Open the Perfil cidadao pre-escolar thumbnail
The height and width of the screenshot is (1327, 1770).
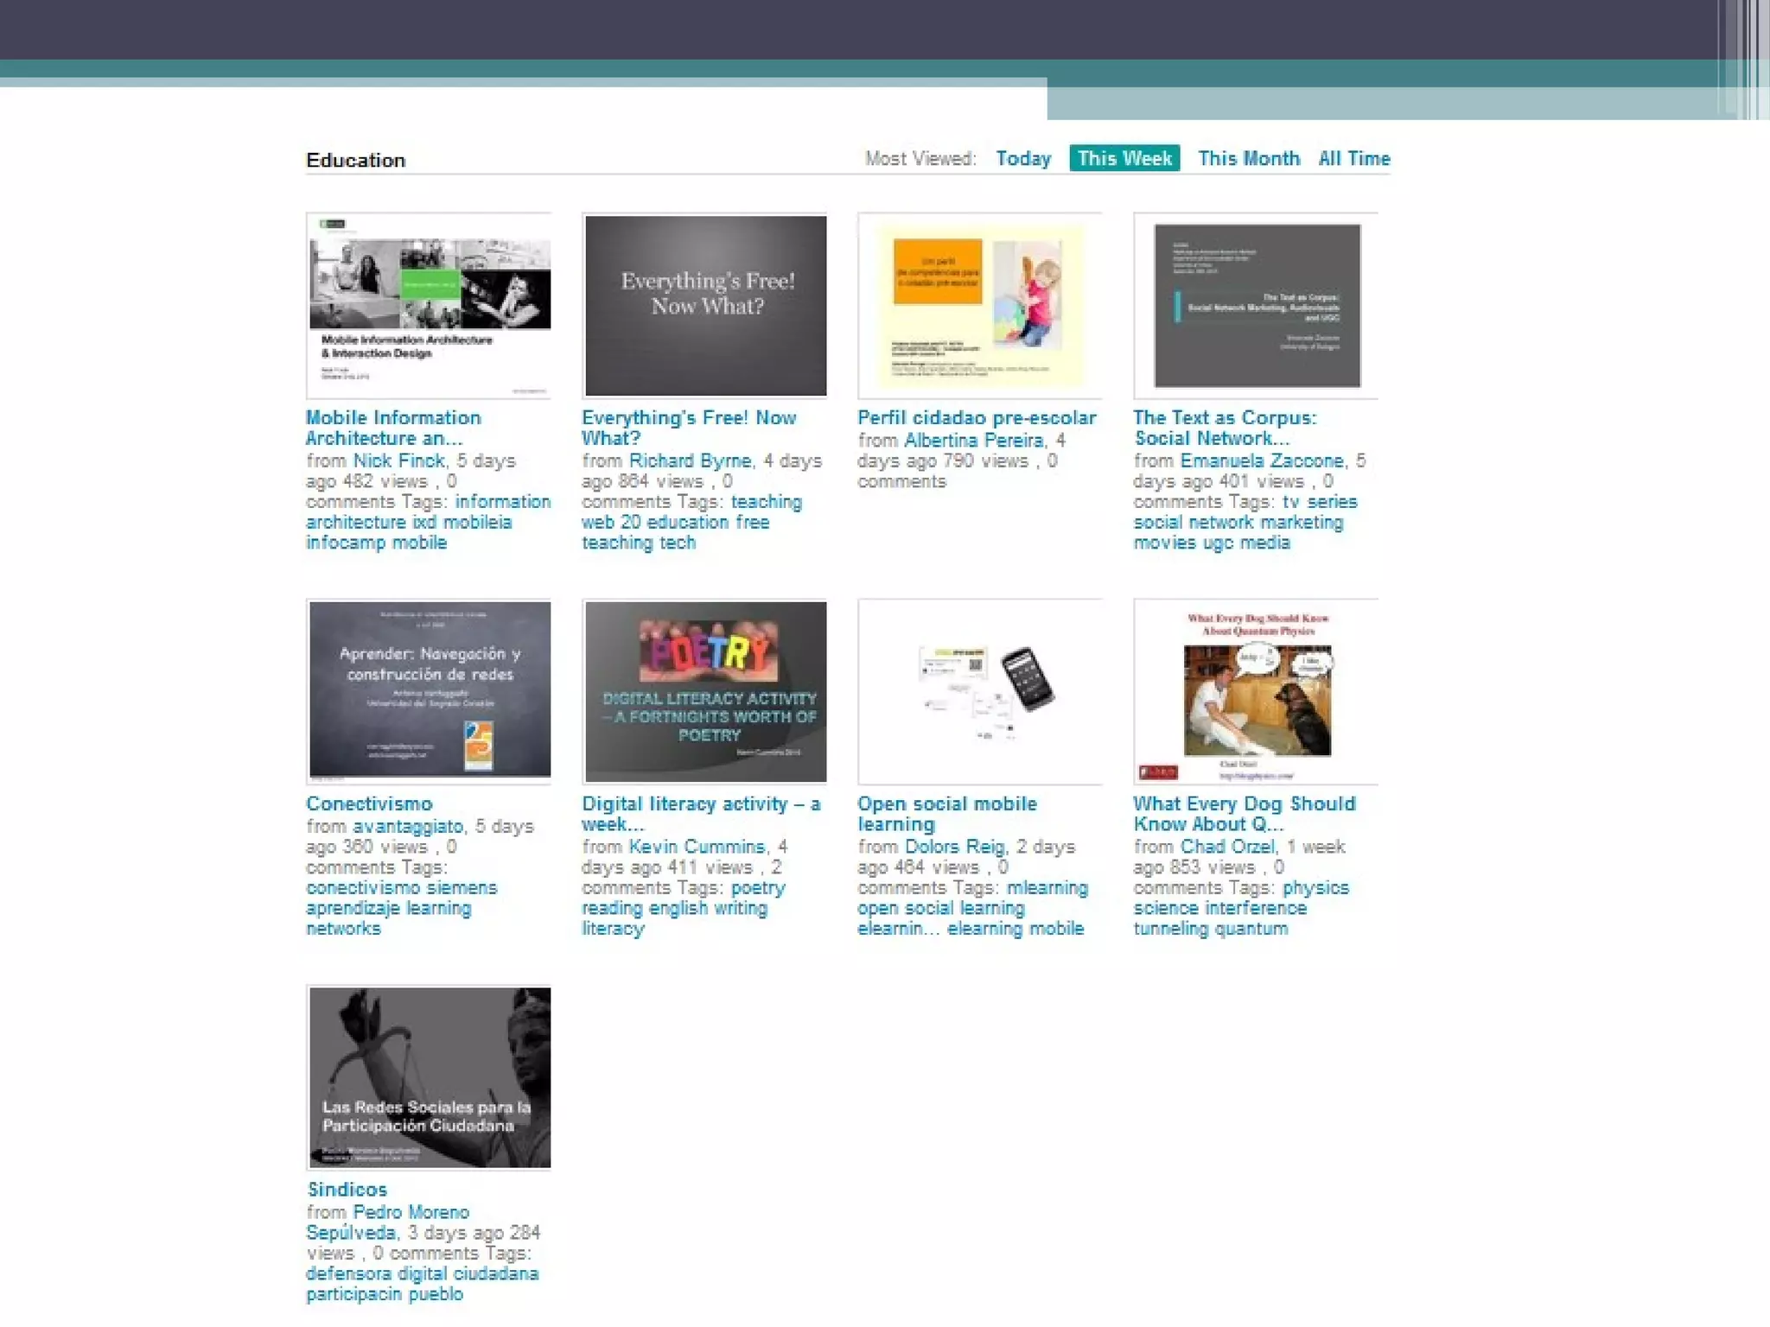coord(979,305)
